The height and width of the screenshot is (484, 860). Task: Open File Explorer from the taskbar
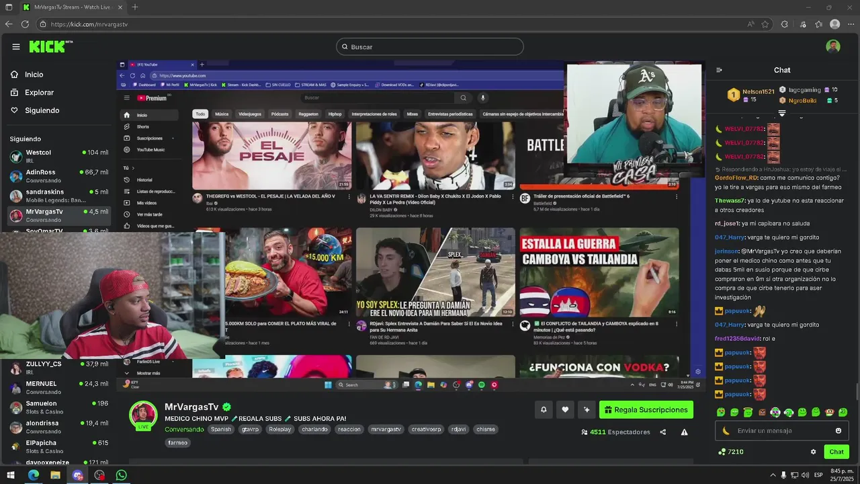[55, 475]
